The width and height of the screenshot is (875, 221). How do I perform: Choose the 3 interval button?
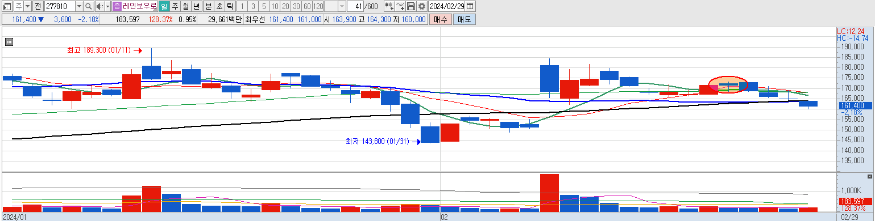252,6
